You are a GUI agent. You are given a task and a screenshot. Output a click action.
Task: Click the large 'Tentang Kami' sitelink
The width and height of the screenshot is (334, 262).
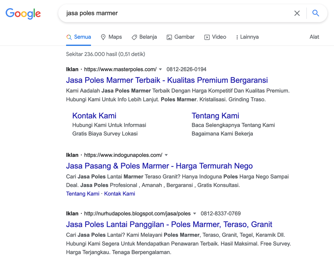click(x=215, y=116)
